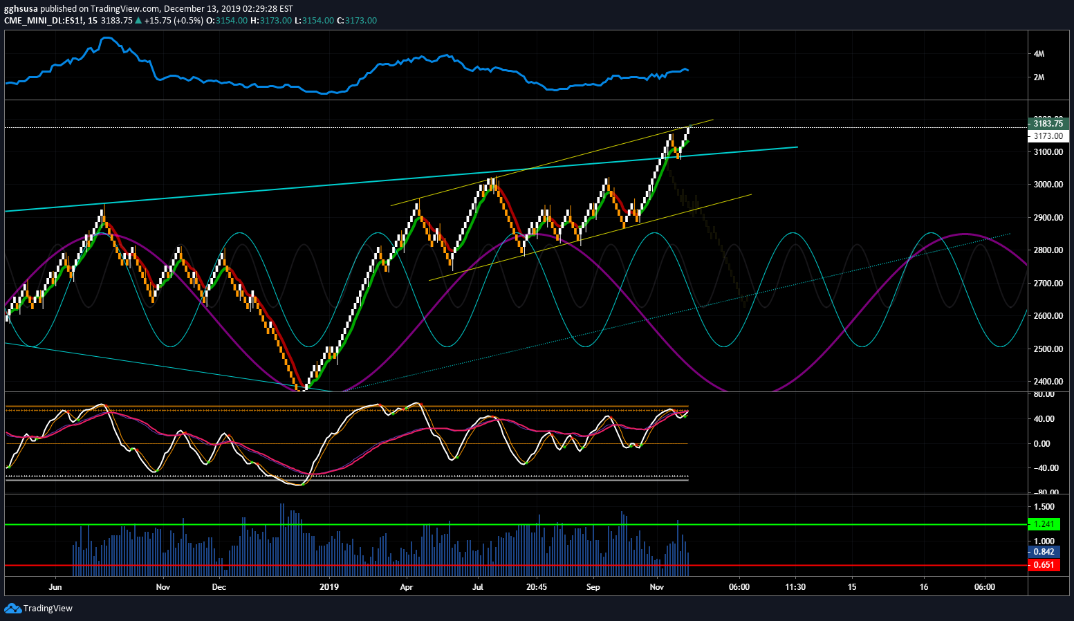Click the 1.500 histogram scale label
This screenshot has width=1074, height=621.
pyautogui.click(x=1044, y=507)
